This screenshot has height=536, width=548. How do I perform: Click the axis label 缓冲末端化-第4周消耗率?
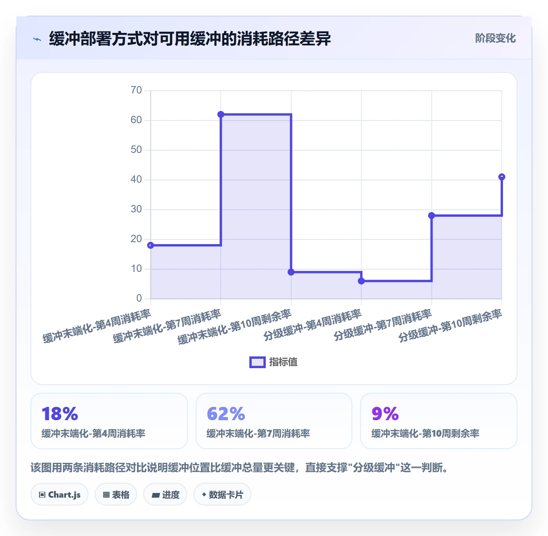[x=97, y=326]
